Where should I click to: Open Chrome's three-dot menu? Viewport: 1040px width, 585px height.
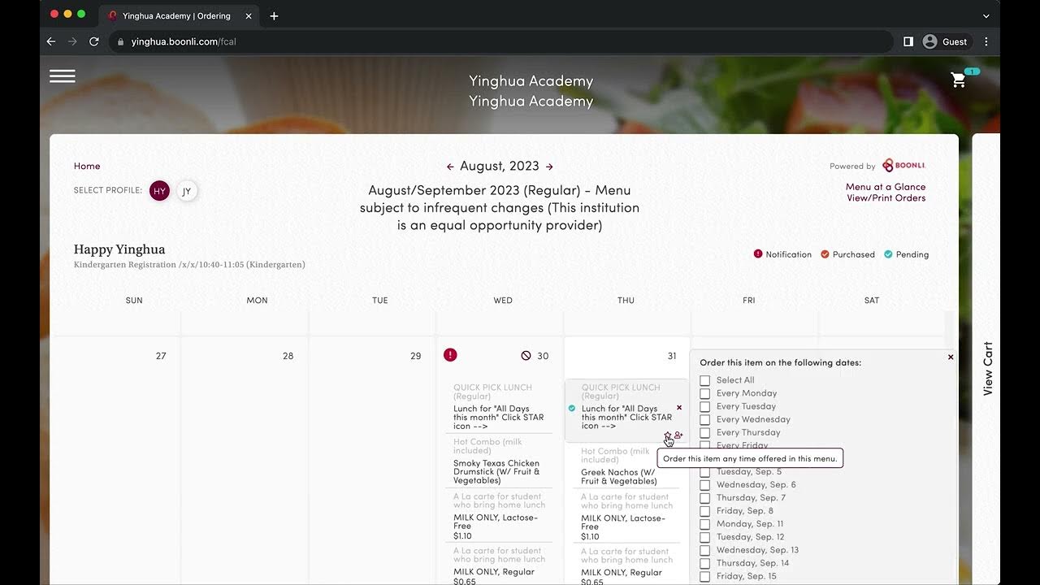pyautogui.click(x=986, y=41)
